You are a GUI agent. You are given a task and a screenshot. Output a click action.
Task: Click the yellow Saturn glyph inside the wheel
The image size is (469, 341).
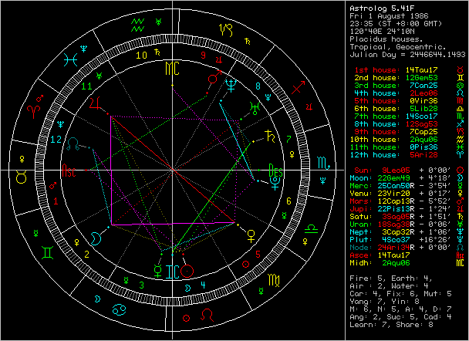[x=269, y=136]
